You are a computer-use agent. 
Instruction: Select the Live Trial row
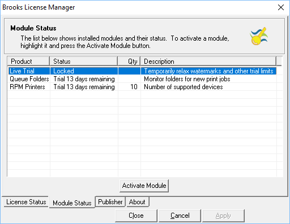click(x=142, y=71)
